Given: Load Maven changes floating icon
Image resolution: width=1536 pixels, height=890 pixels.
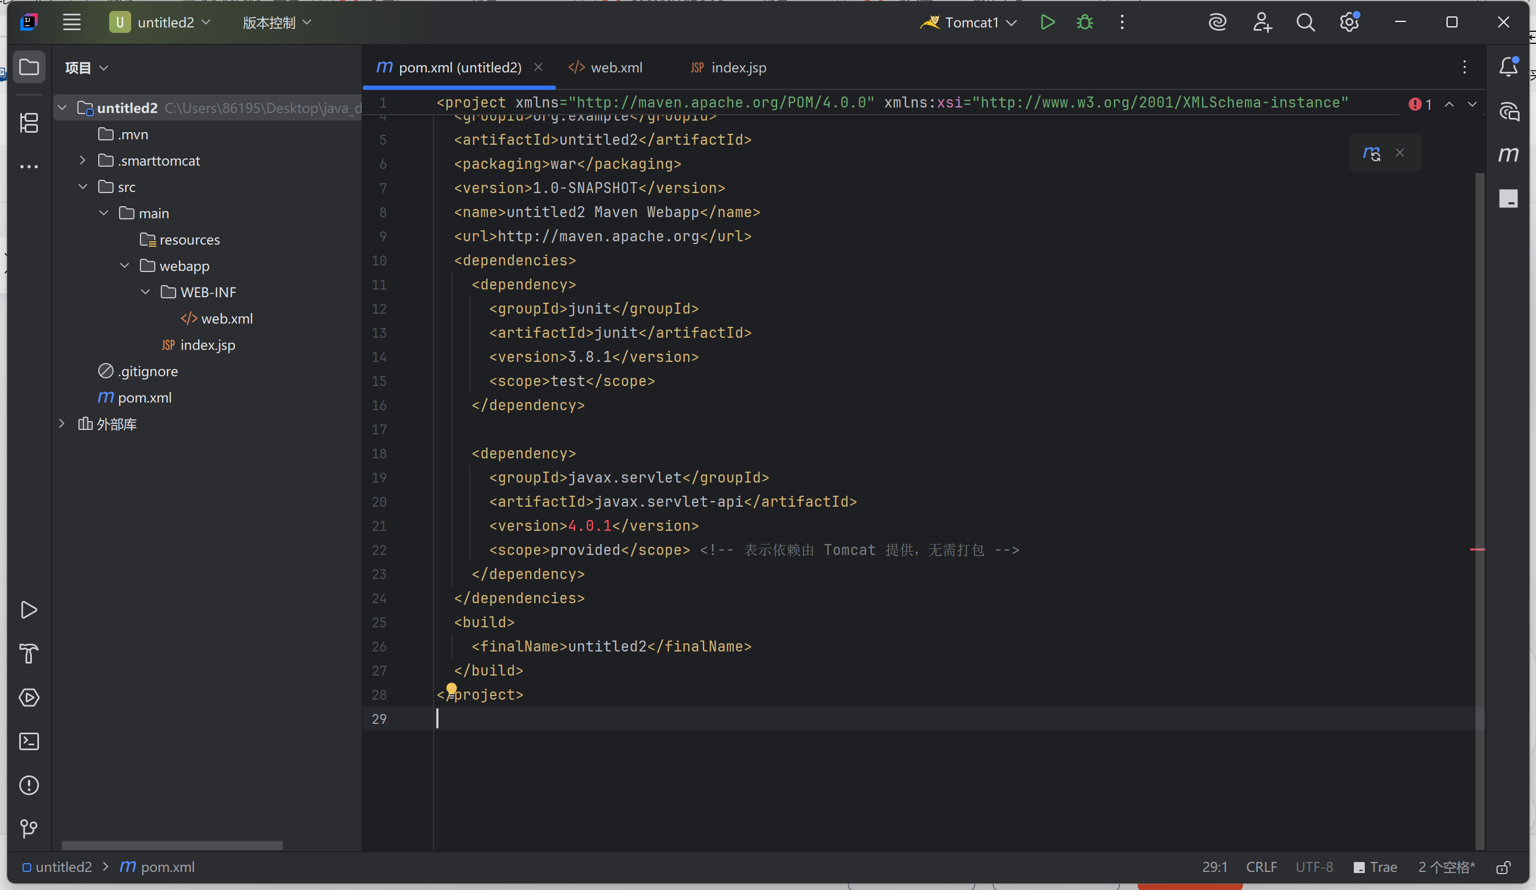Looking at the screenshot, I should (1371, 153).
